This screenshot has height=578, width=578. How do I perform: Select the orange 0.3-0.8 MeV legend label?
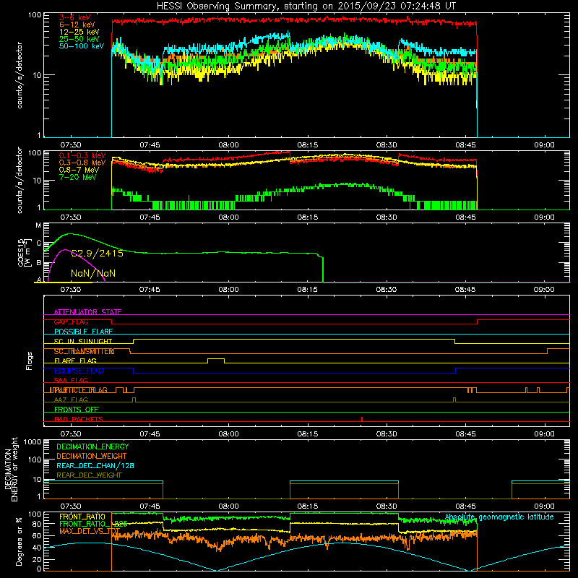(x=82, y=163)
